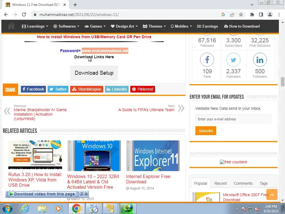
Task: Click the orange Subscribe button
Action: point(206,131)
